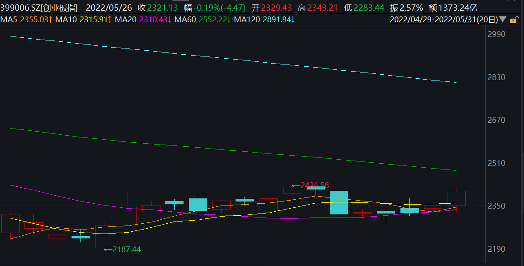Click the MA60 green indicator label
Image resolution: width=524 pixels, height=266 pixels.
click(x=202, y=20)
